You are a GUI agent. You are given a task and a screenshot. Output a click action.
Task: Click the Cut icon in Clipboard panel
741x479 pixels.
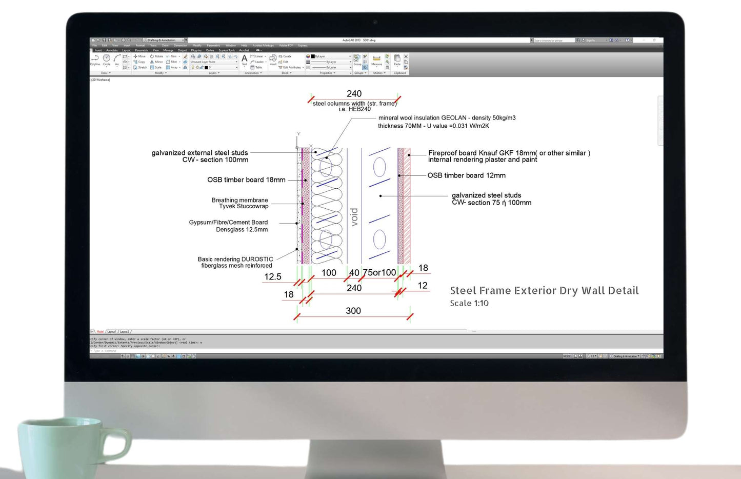tap(406, 56)
